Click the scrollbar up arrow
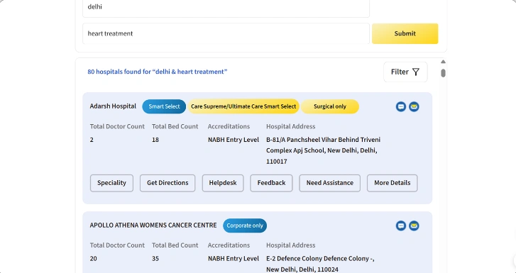This screenshot has height=273, width=516. click(x=444, y=62)
